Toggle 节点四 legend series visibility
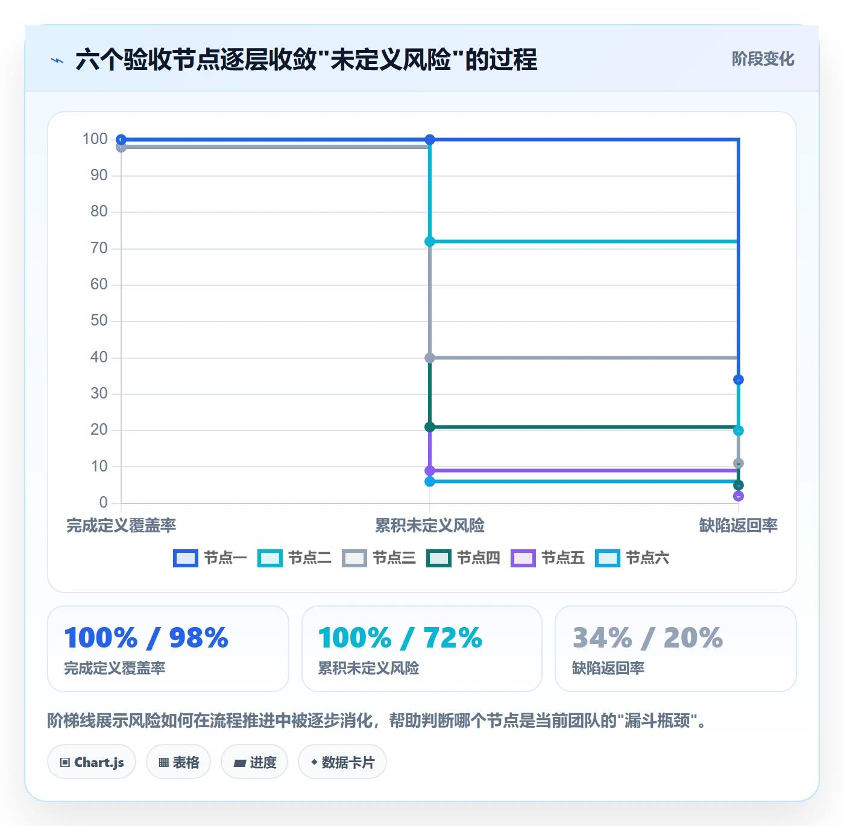Image resolution: width=844 pixels, height=826 pixels. 463,558
